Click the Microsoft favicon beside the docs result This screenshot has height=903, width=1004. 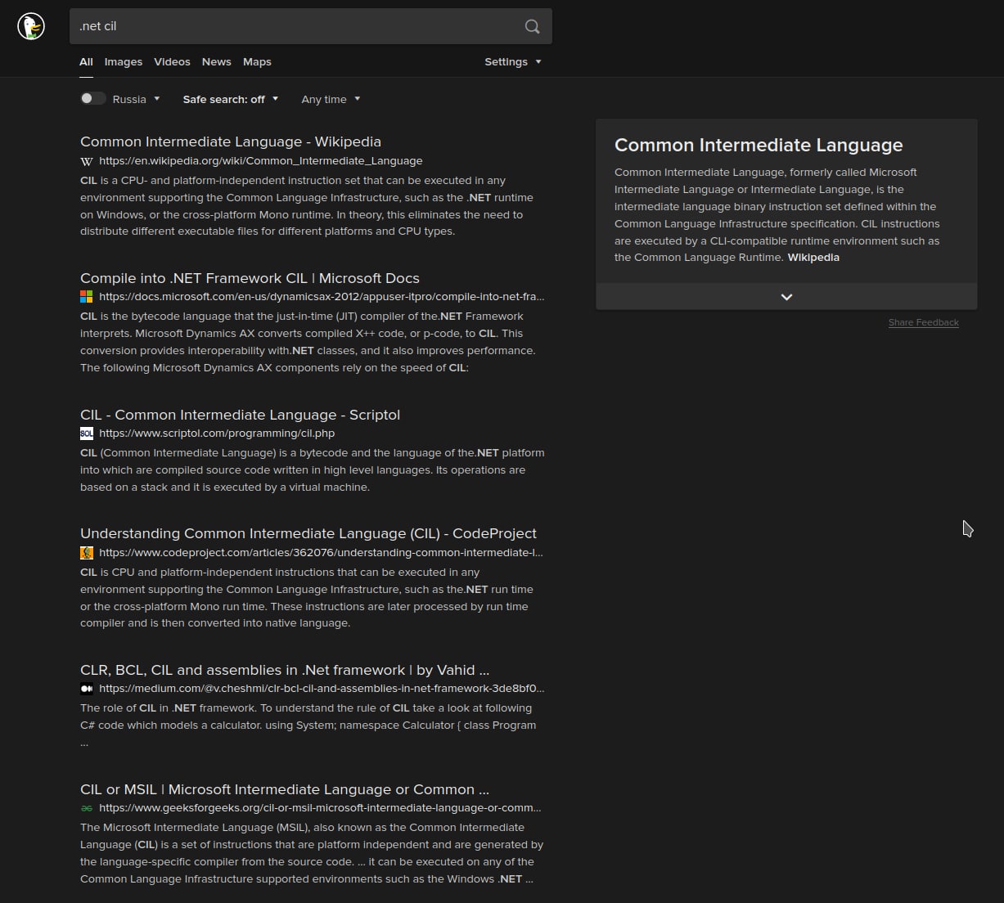click(x=87, y=296)
